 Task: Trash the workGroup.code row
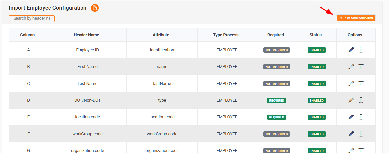point(361,134)
